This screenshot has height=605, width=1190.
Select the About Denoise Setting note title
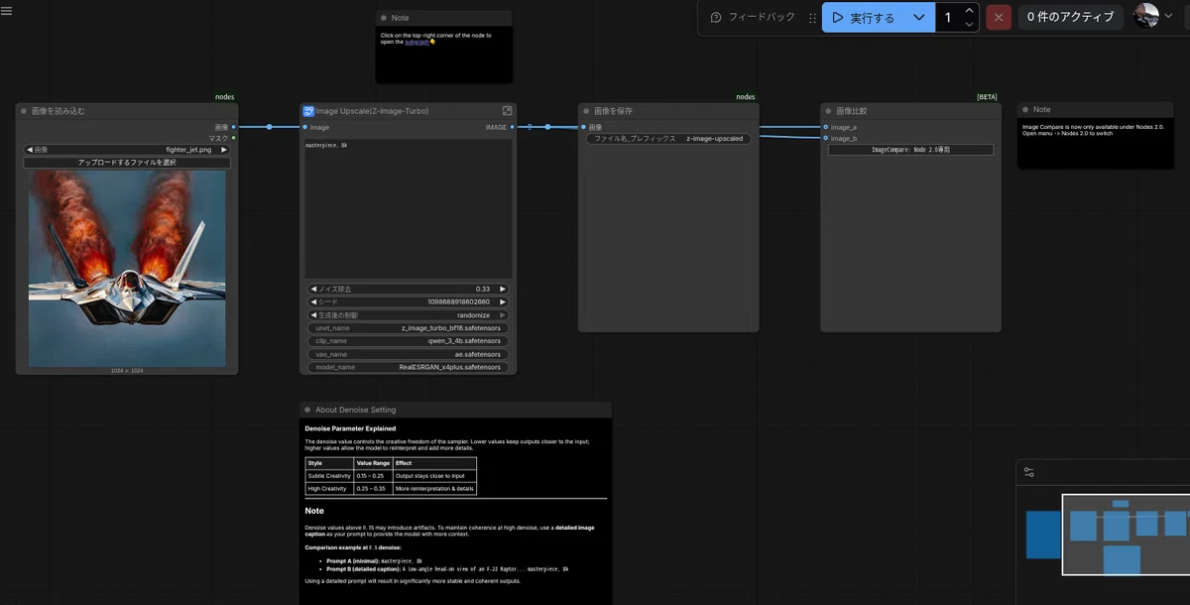(x=355, y=410)
